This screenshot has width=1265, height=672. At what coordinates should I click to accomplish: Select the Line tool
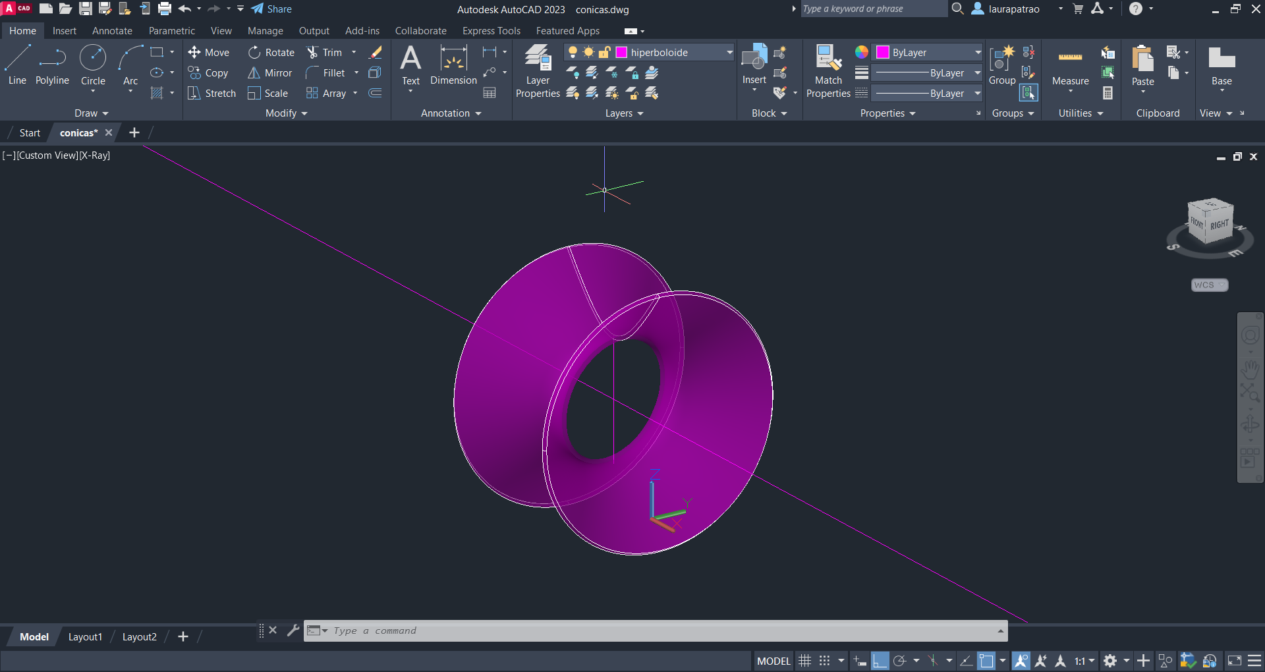click(x=17, y=65)
